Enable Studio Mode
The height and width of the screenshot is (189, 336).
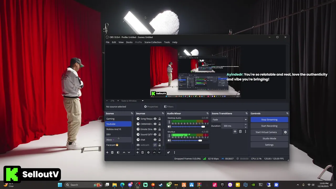pyautogui.click(x=269, y=139)
